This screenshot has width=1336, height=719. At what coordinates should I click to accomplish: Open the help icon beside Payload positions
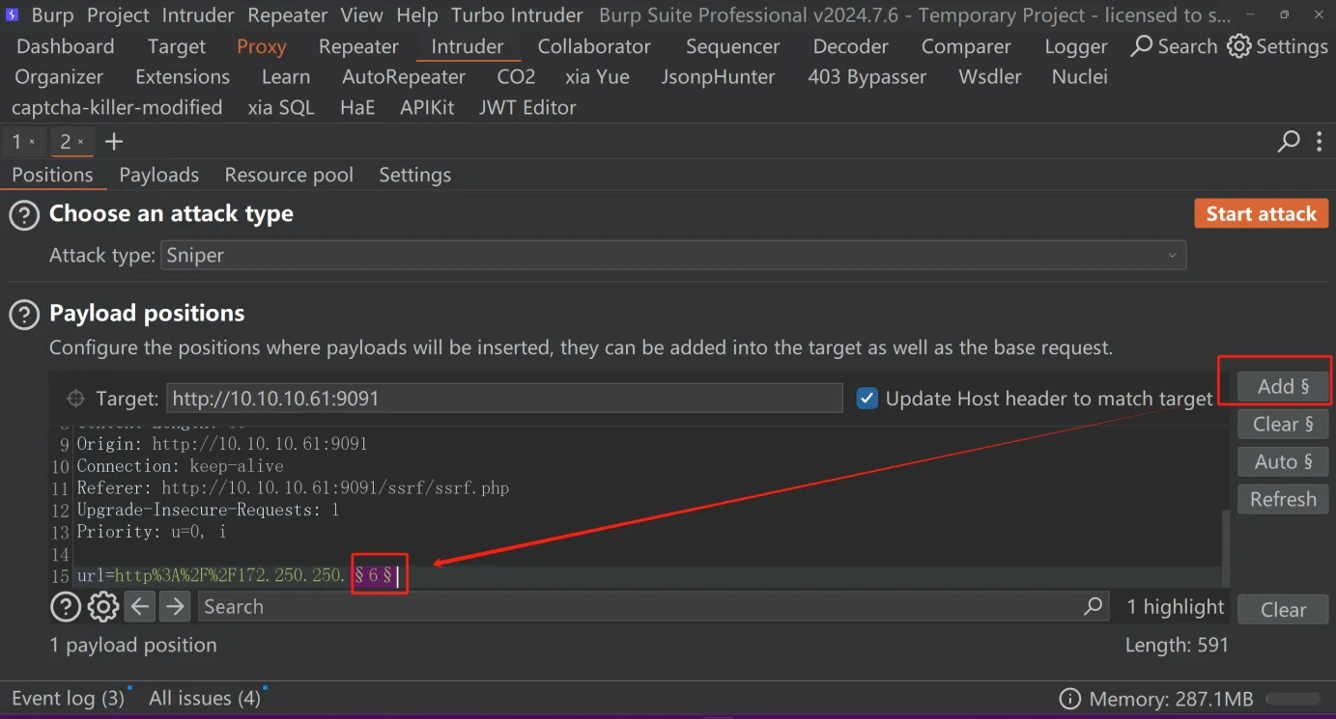24,315
